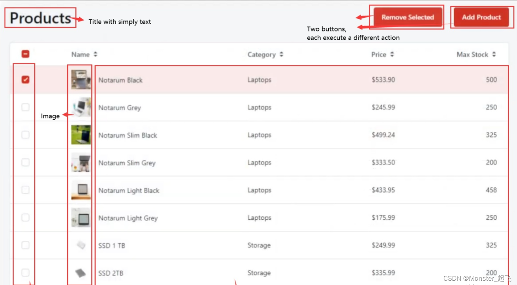Check the Notarum Grey row checkbox
Viewport: 517px width, 285px height.
coord(25,107)
